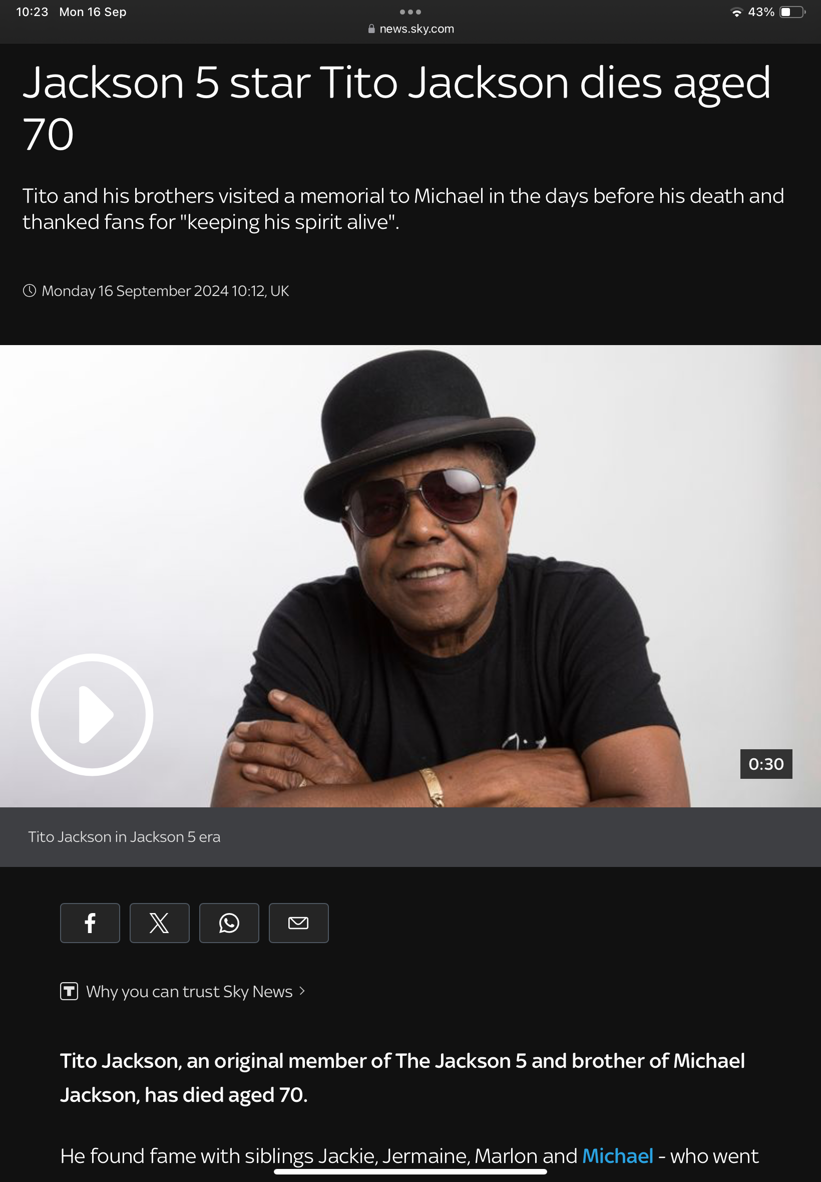Image resolution: width=821 pixels, height=1182 pixels.
Task: Tap the article headline text
Action: (x=396, y=108)
